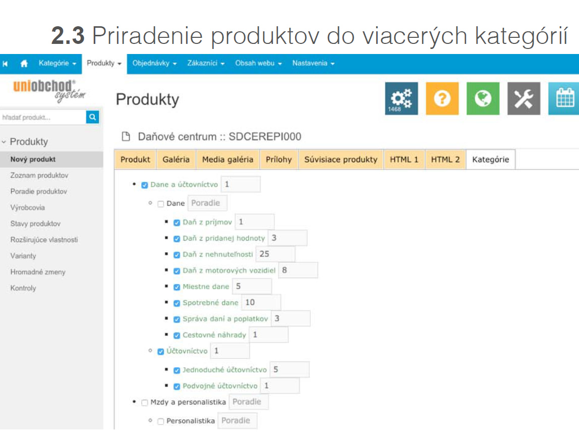This screenshot has width=579, height=435.
Task: Click the order field next to Daň z nehnuteľnosti
Action: click(275, 254)
